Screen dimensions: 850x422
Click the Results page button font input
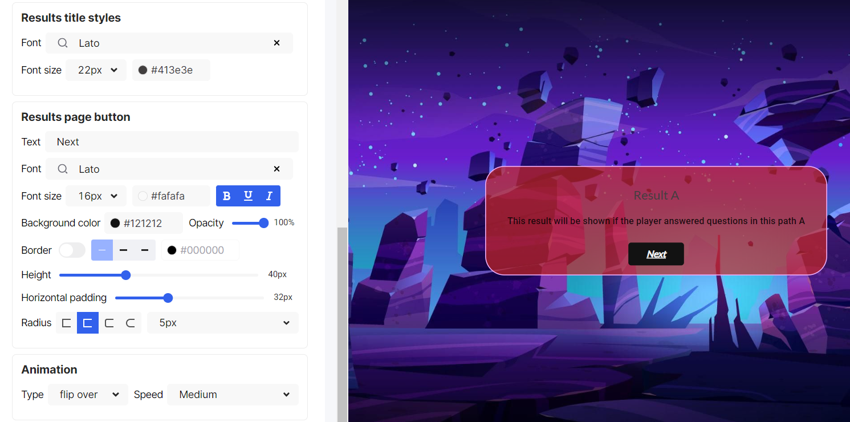click(x=169, y=169)
